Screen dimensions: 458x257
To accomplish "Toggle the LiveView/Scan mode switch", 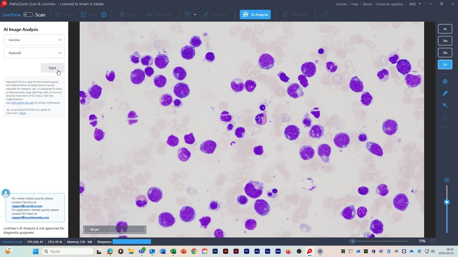I will coord(28,15).
